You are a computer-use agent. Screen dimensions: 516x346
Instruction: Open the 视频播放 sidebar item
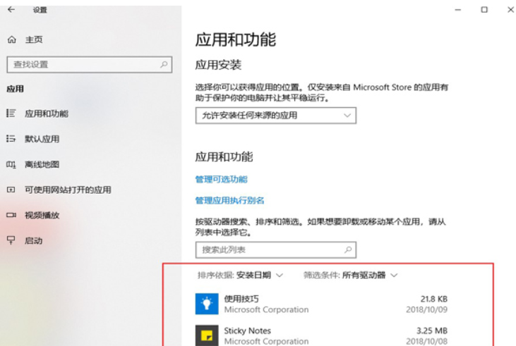pos(42,215)
